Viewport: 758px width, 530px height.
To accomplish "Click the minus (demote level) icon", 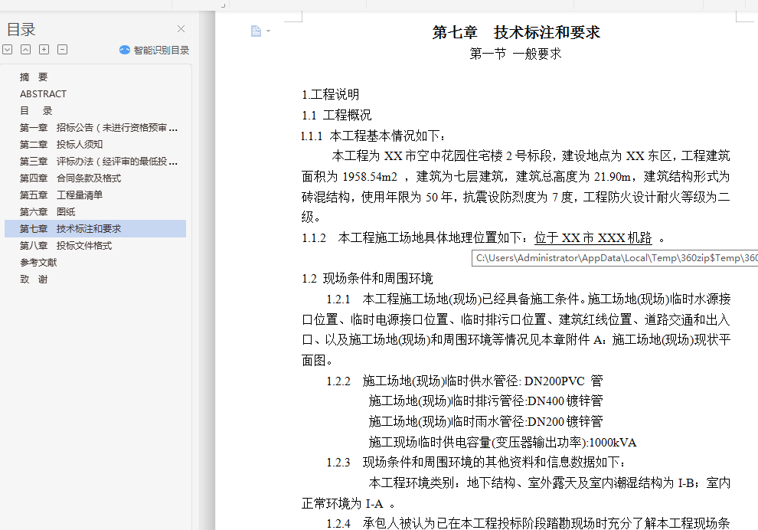I will [62, 49].
